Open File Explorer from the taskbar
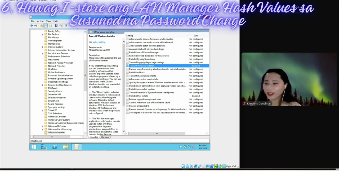339x190 pixels. click(66, 147)
